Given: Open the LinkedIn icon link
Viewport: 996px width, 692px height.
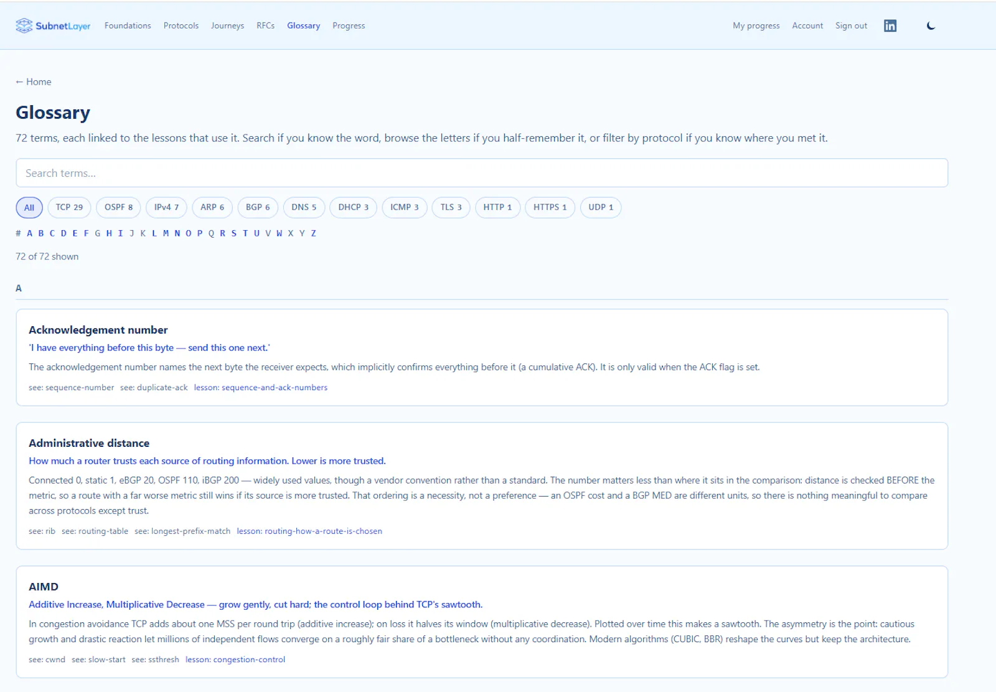Looking at the screenshot, I should click(890, 26).
